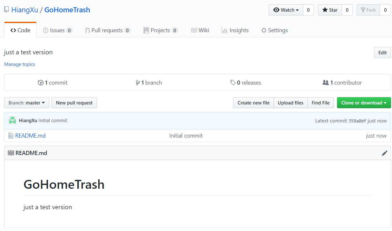The height and width of the screenshot is (231, 392).
Task: Switch to the Issues tab
Action: click(57, 30)
